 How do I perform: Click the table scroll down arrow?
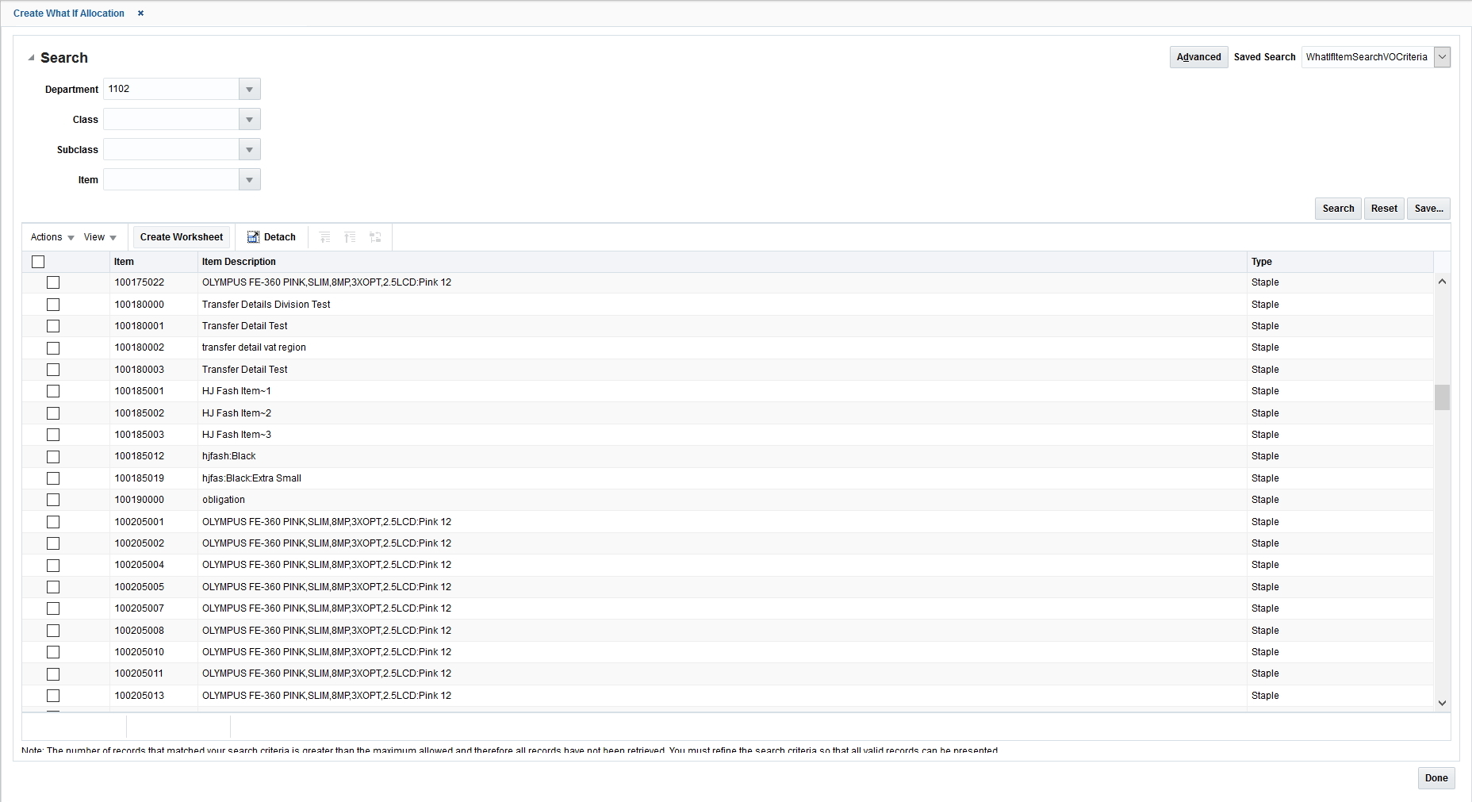coord(1442,703)
